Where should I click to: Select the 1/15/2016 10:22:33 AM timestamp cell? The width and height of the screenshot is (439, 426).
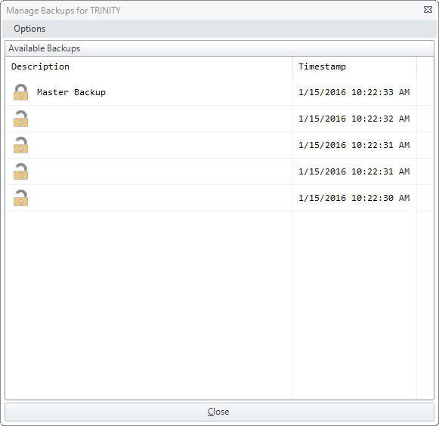pyautogui.click(x=354, y=92)
